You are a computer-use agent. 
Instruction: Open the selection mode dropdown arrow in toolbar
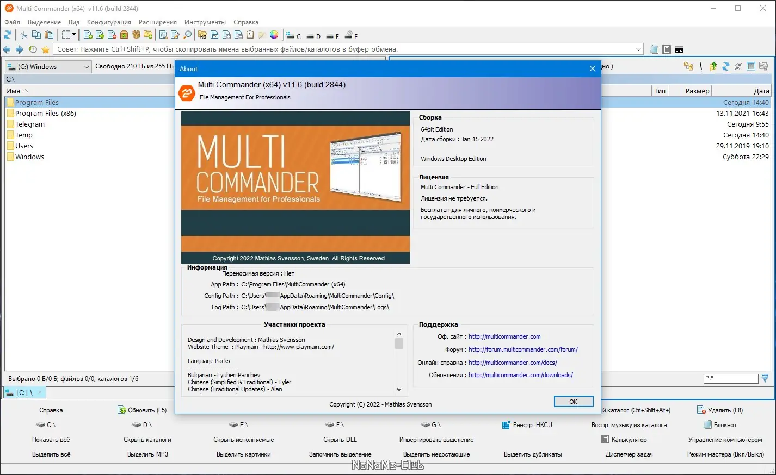pos(74,35)
